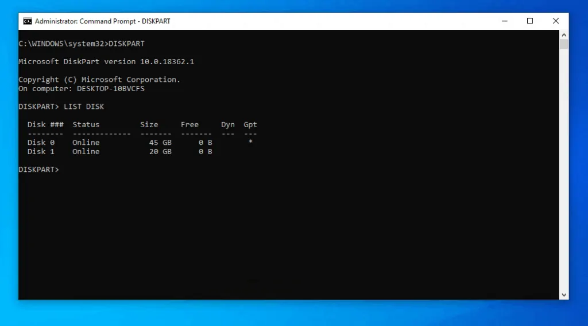The height and width of the screenshot is (326, 588).
Task: Open the Command Prompt system menu icon
Action: [28, 21]
